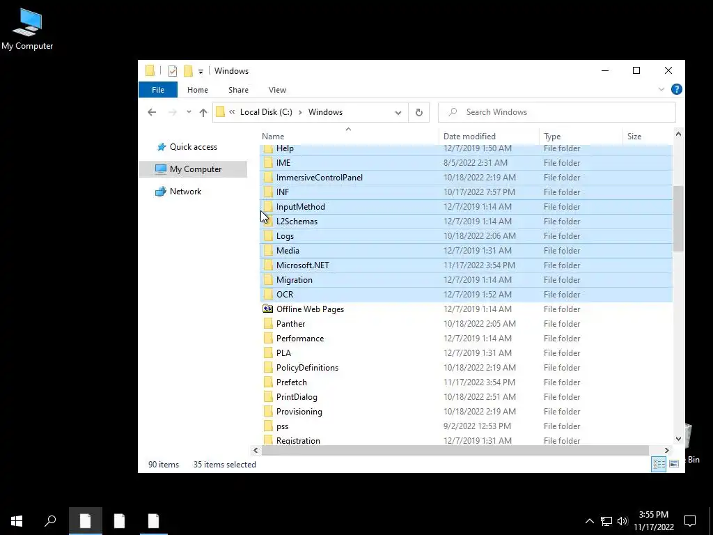
Task: Open the address bar history dropdown
Action: pyautogui.click(x=398, y=112)
